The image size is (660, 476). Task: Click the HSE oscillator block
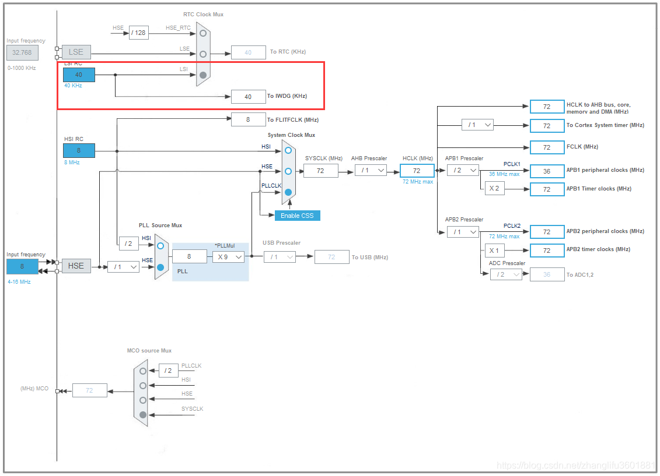pyautogui.click(x=76, y=266)
